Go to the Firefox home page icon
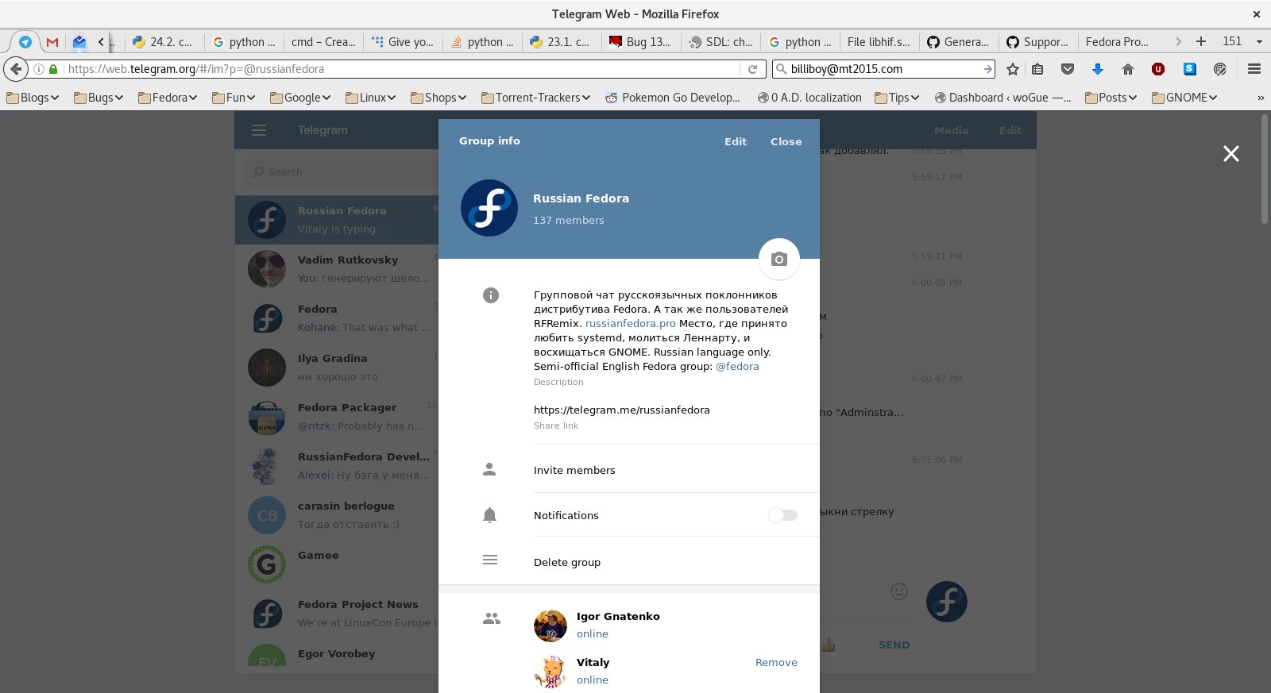Viewport: 1271px width, 693px height. 1128,69
